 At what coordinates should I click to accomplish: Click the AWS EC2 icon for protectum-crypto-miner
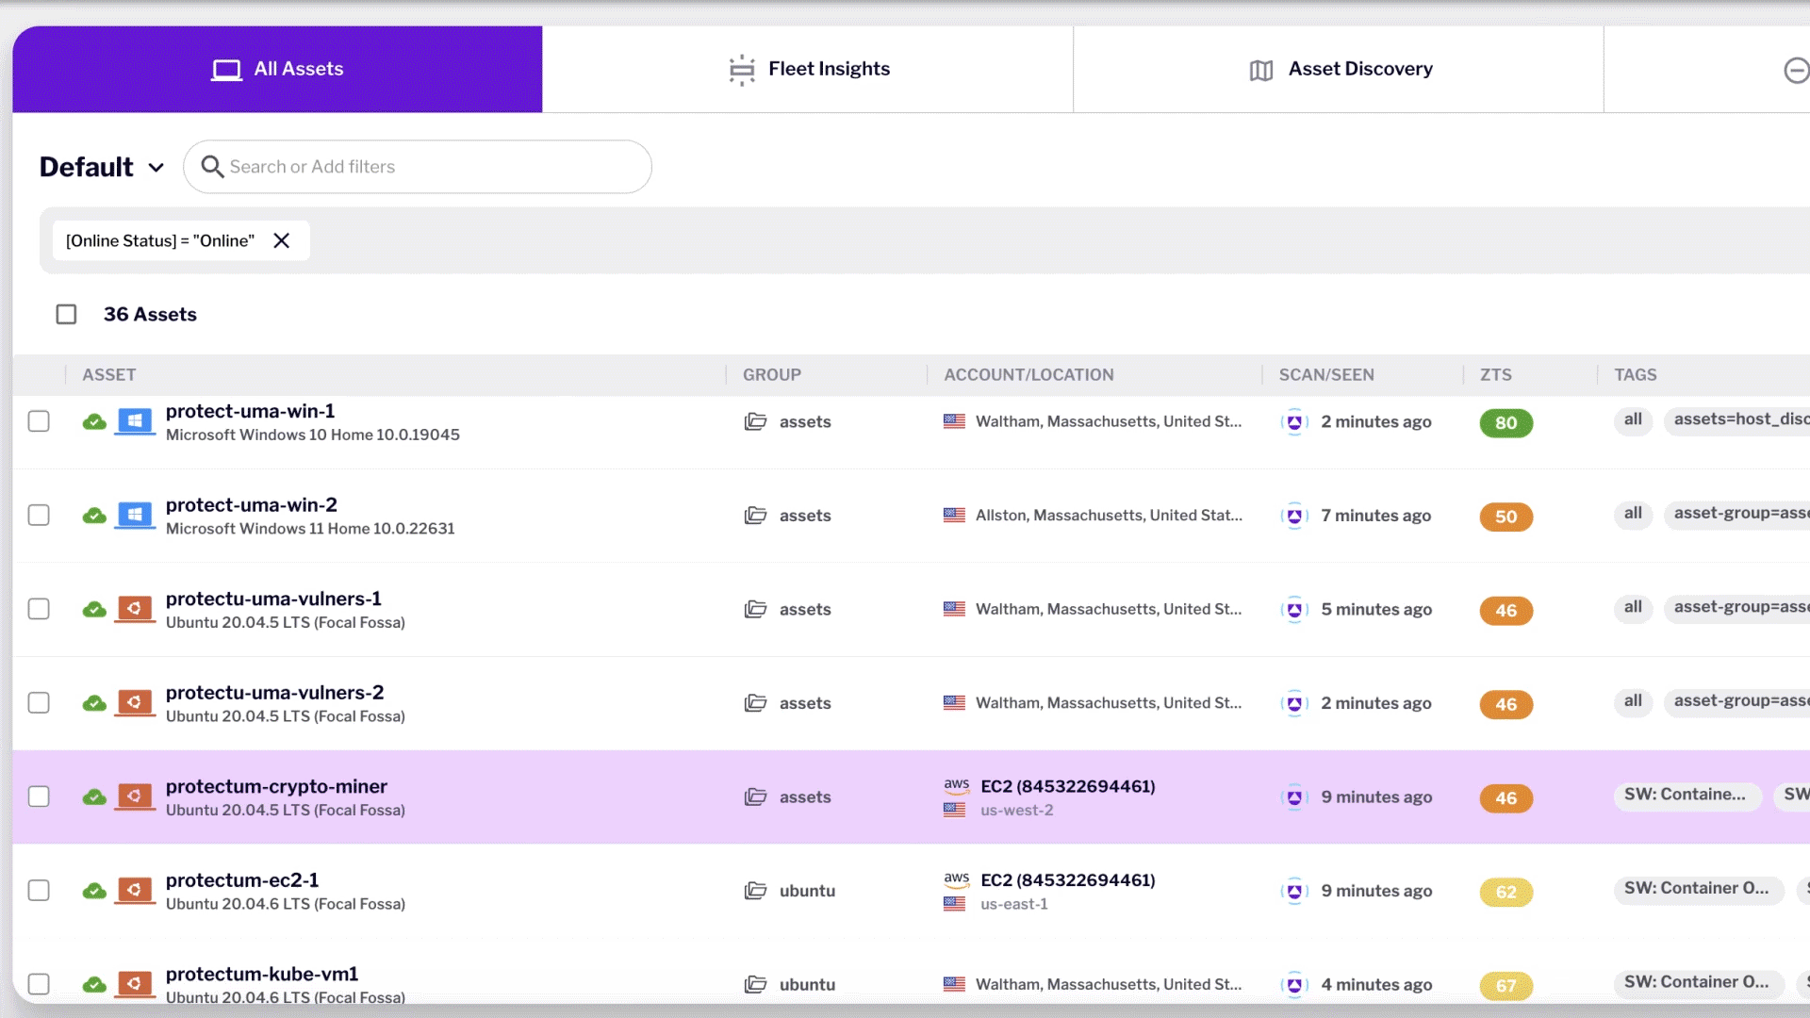point(956,785)
